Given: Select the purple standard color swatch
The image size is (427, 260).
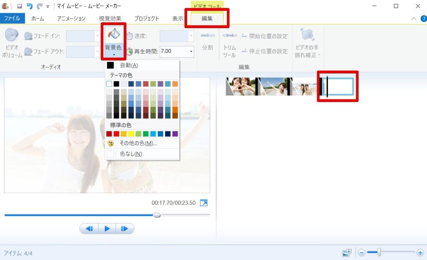Looking at the screenshot, I should point(175,134).
